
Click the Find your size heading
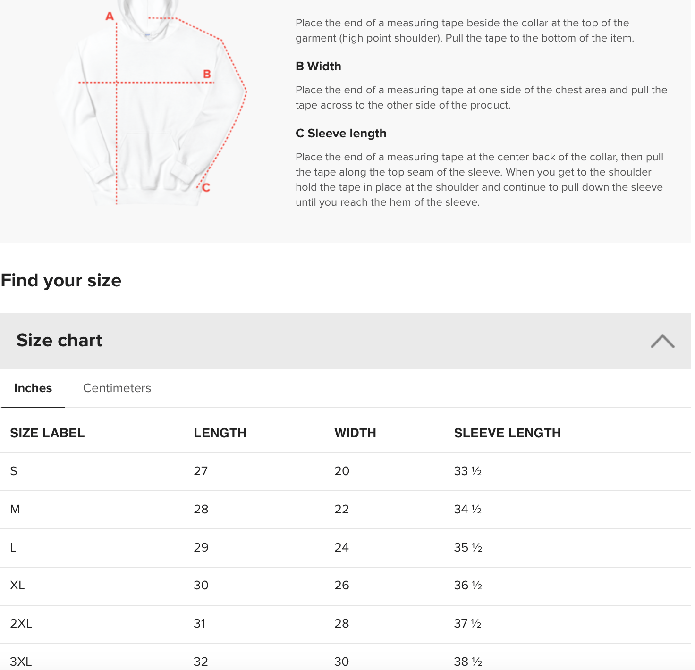61,280
